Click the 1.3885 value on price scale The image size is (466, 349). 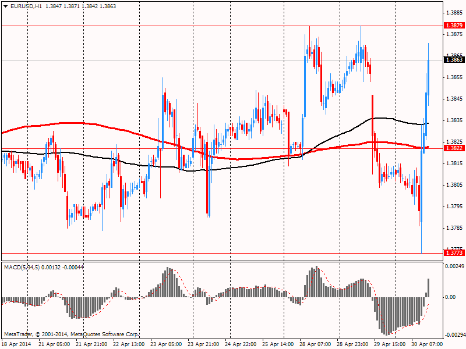tap(454, 12)
